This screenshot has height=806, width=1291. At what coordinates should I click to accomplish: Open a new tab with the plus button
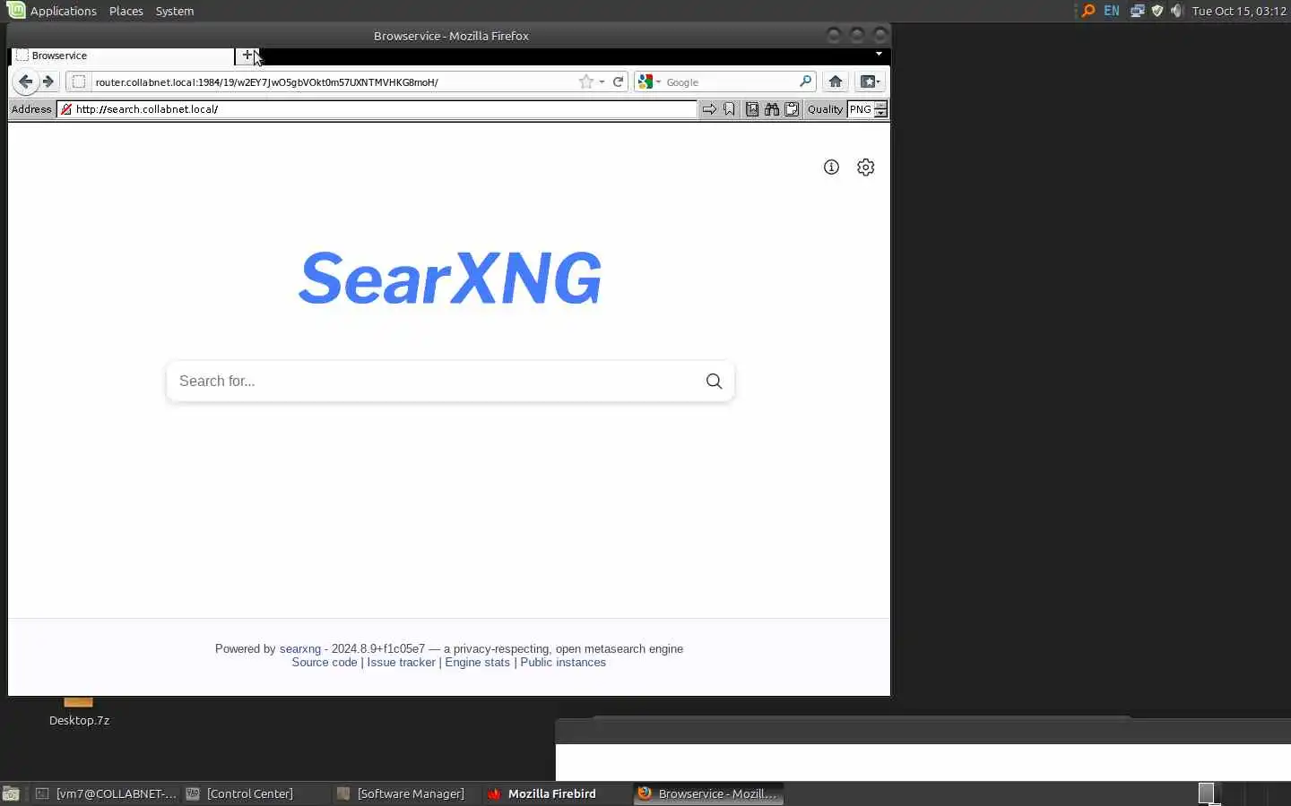(247, 56)
